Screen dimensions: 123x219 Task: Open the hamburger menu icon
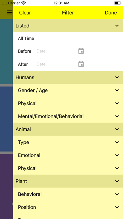pyautogui.click(x=9, y=13)
